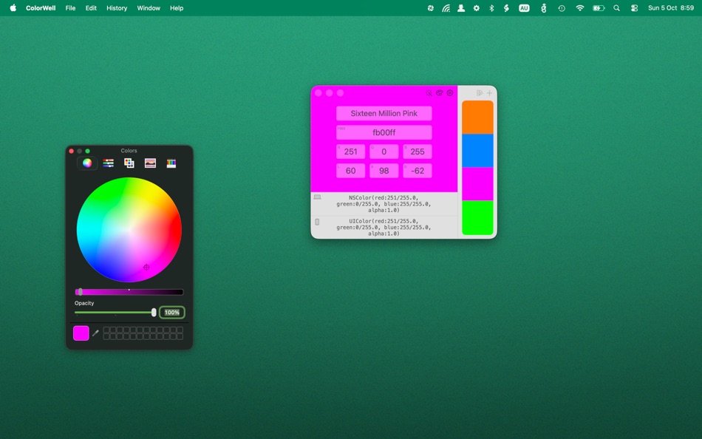Viewport: 702px width, 439px height.
Task: Select the orange swatch in the palette strip
Action: click(x=477, y=118)
